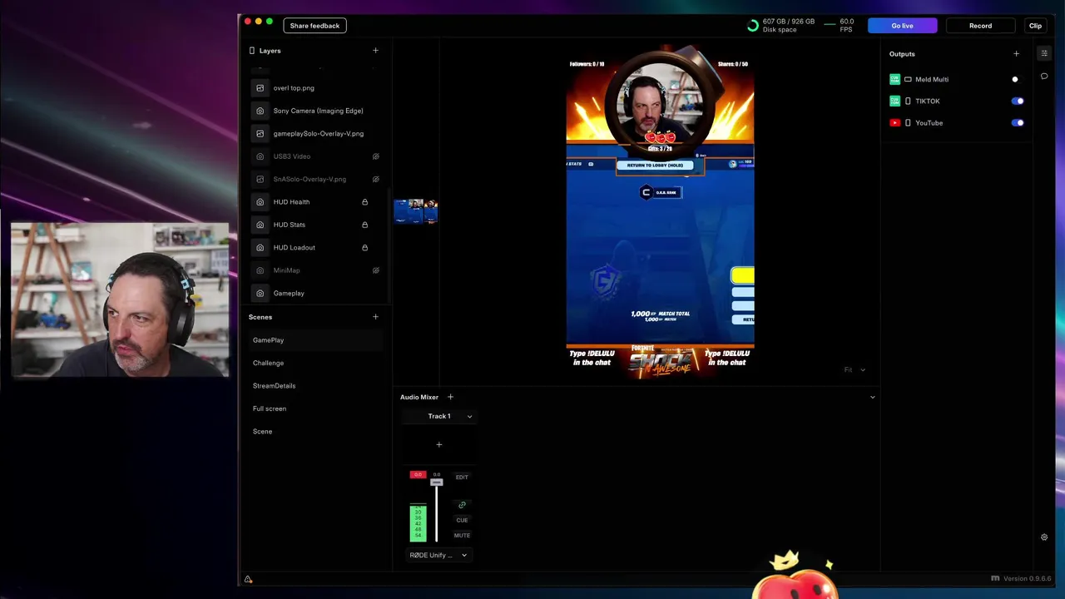Click the Record button

coord(980,26)
